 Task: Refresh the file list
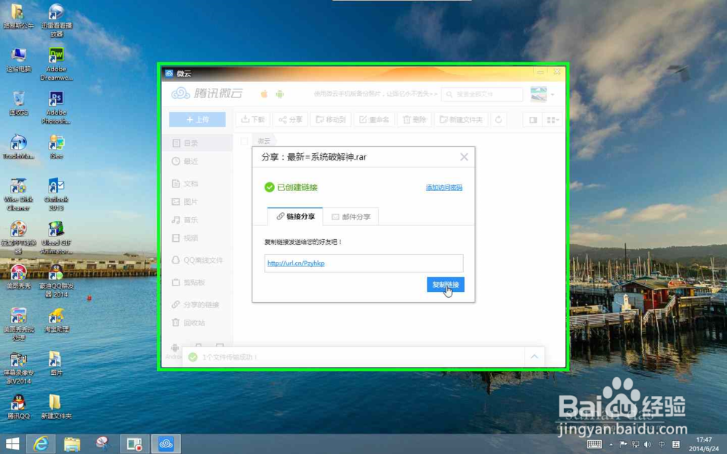[498, 119]
